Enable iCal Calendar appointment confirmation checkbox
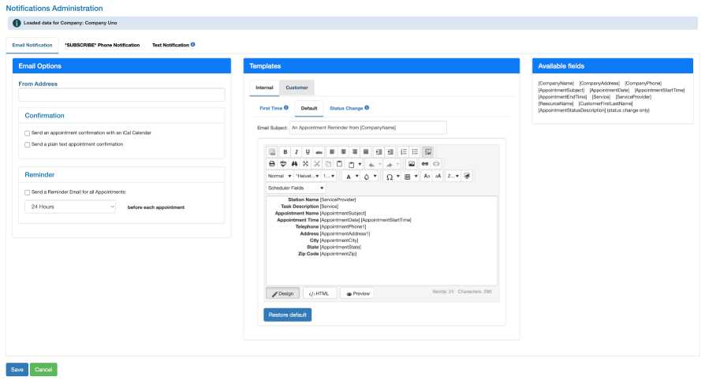The height and width of the screenshot is (384, 705). coord(27,133)
